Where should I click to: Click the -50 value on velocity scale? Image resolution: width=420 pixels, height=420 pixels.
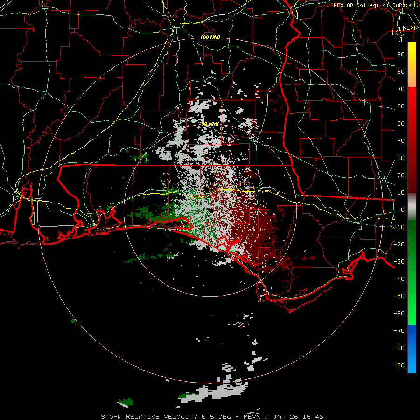tap(399, 296)
